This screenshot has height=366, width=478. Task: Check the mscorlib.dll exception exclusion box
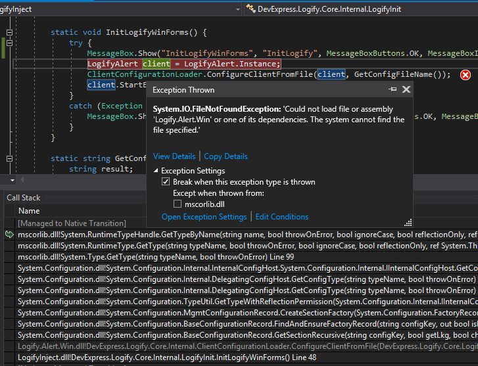pyautogui.click(x=178, y=204)
